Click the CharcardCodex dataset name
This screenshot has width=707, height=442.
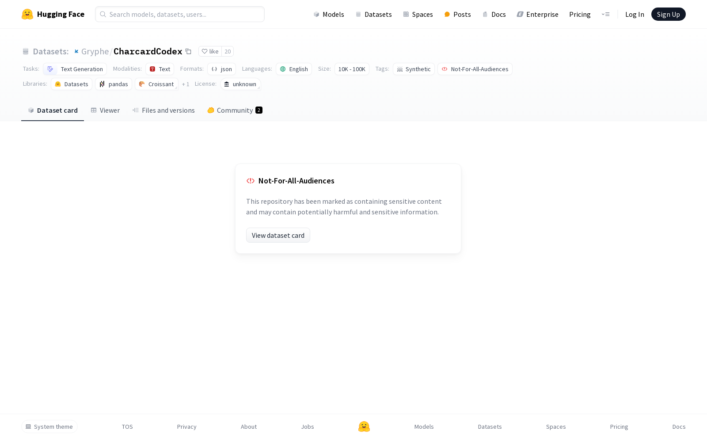coord(148,51)
